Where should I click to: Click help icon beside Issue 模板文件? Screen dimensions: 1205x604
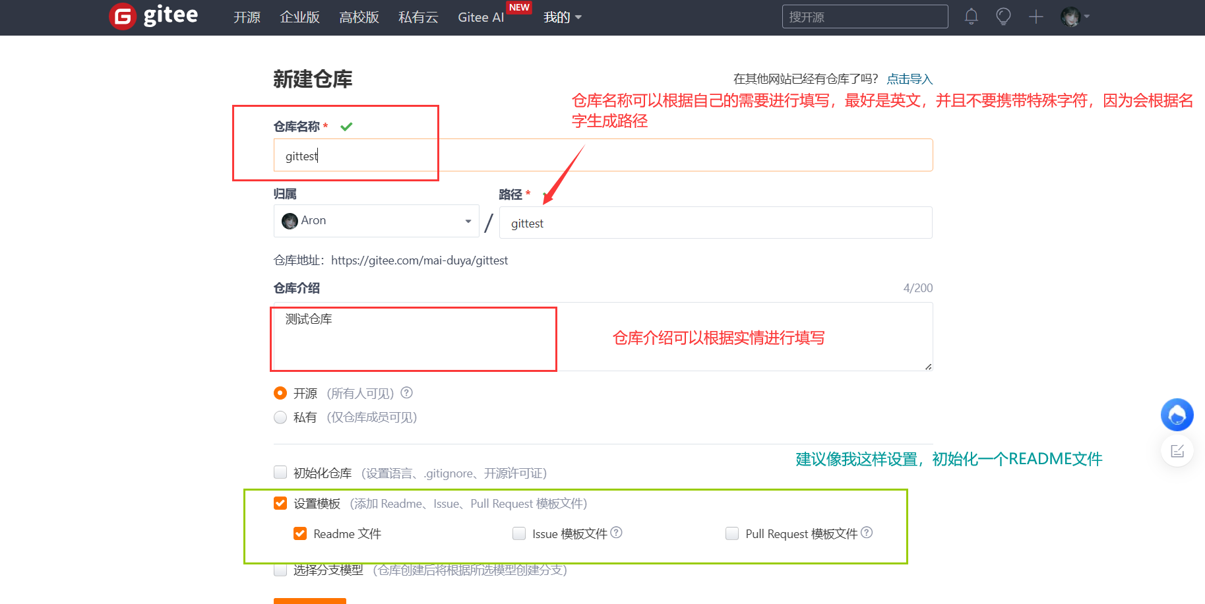pyautogui.click(x=616, y=533)
